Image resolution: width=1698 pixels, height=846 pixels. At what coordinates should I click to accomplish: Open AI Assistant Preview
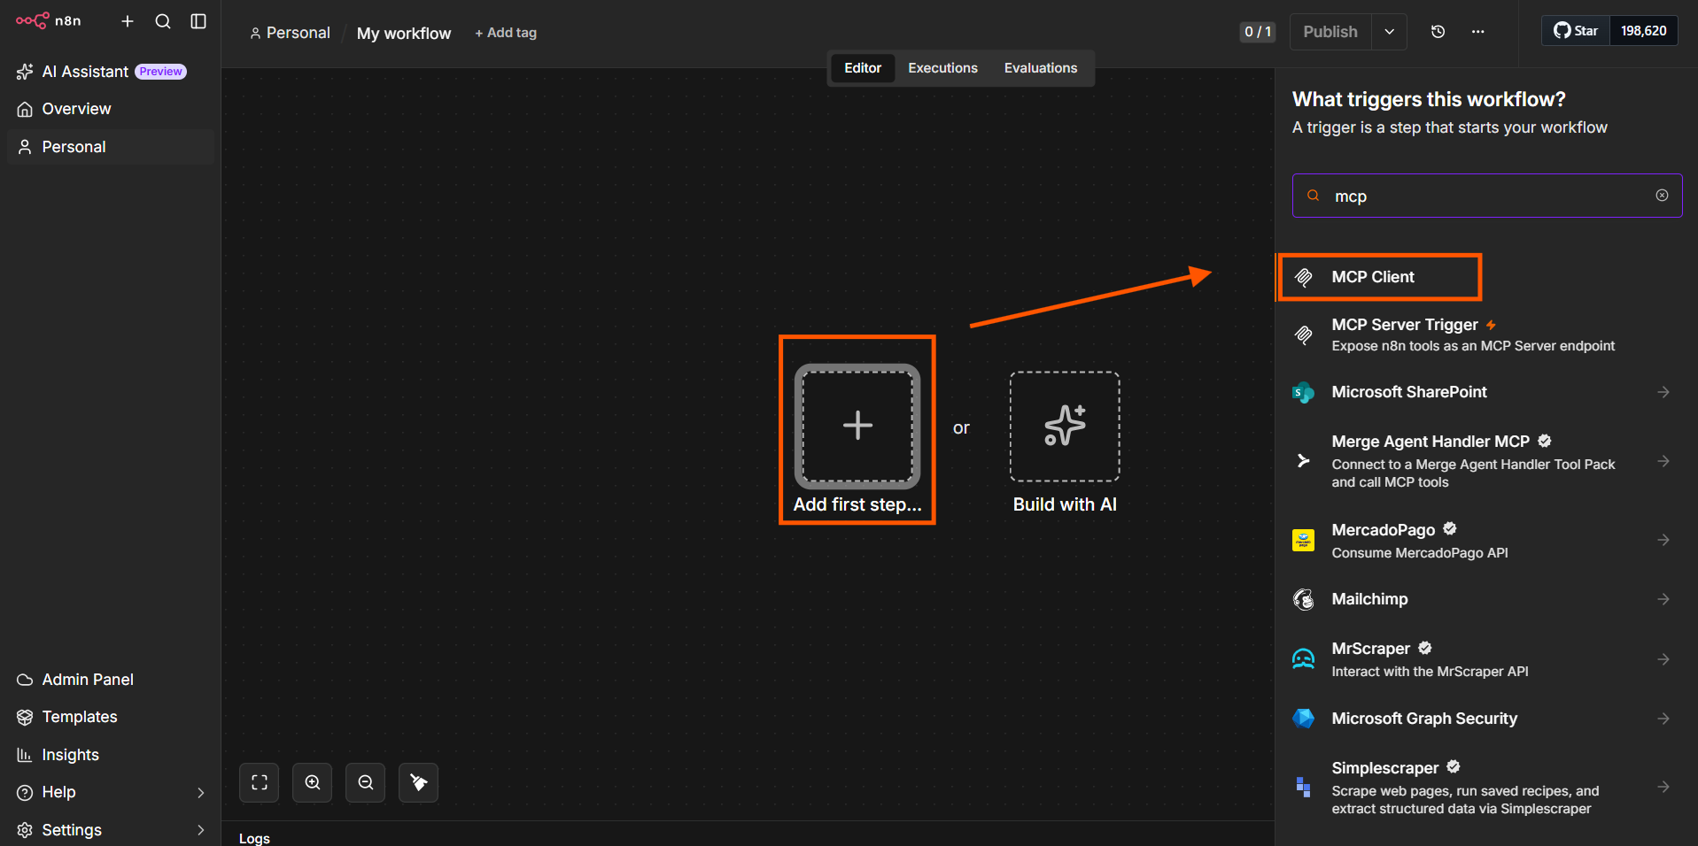pyautogui.click(x=110, y=72)
